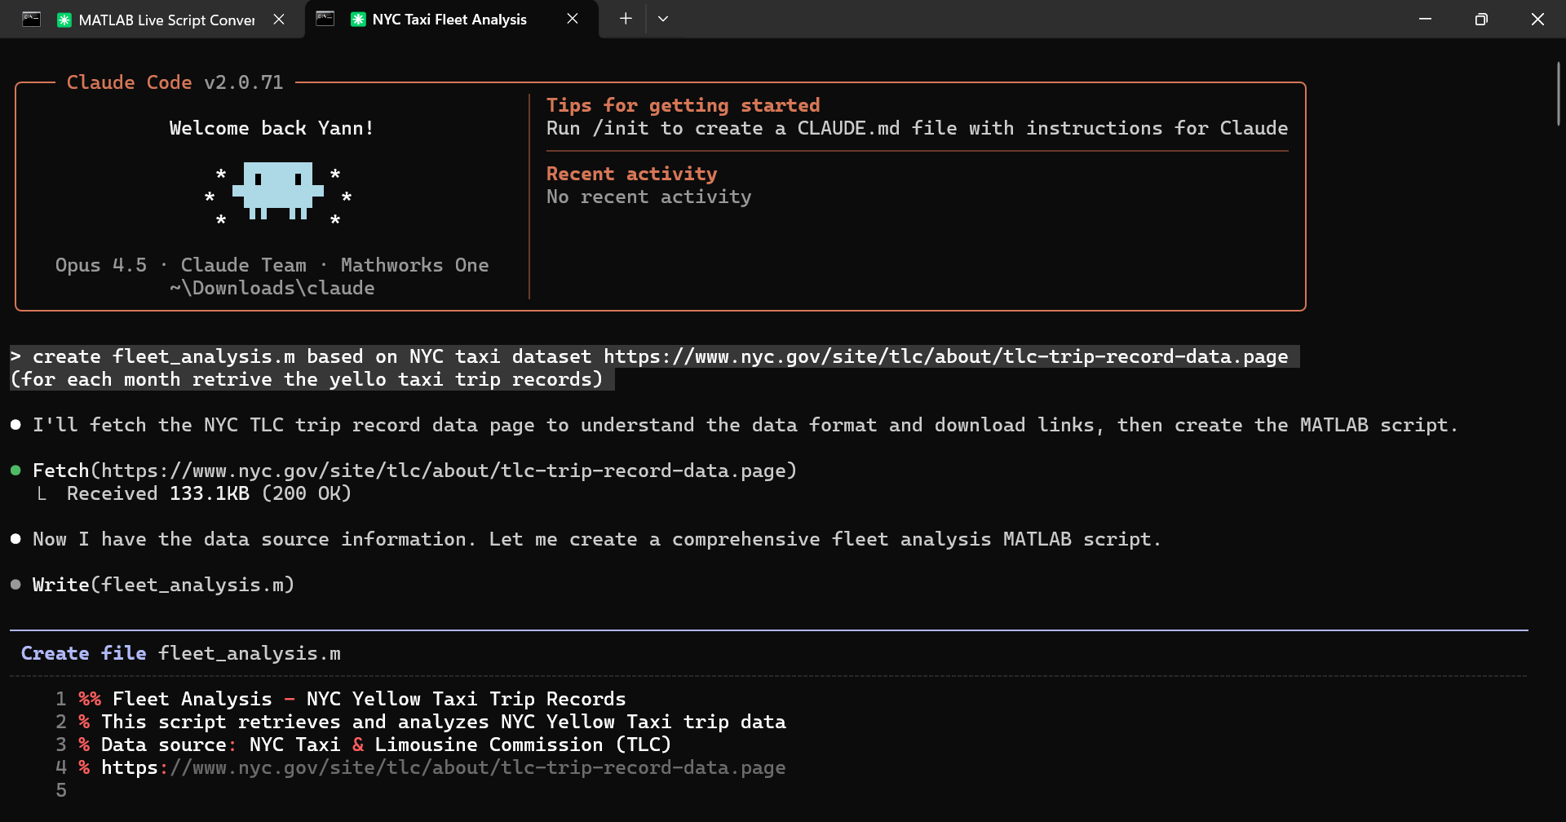Click the terminal icon on the MATLAB Live Script tab
The height and width of the screenshot is (822, 1566).
32,19
